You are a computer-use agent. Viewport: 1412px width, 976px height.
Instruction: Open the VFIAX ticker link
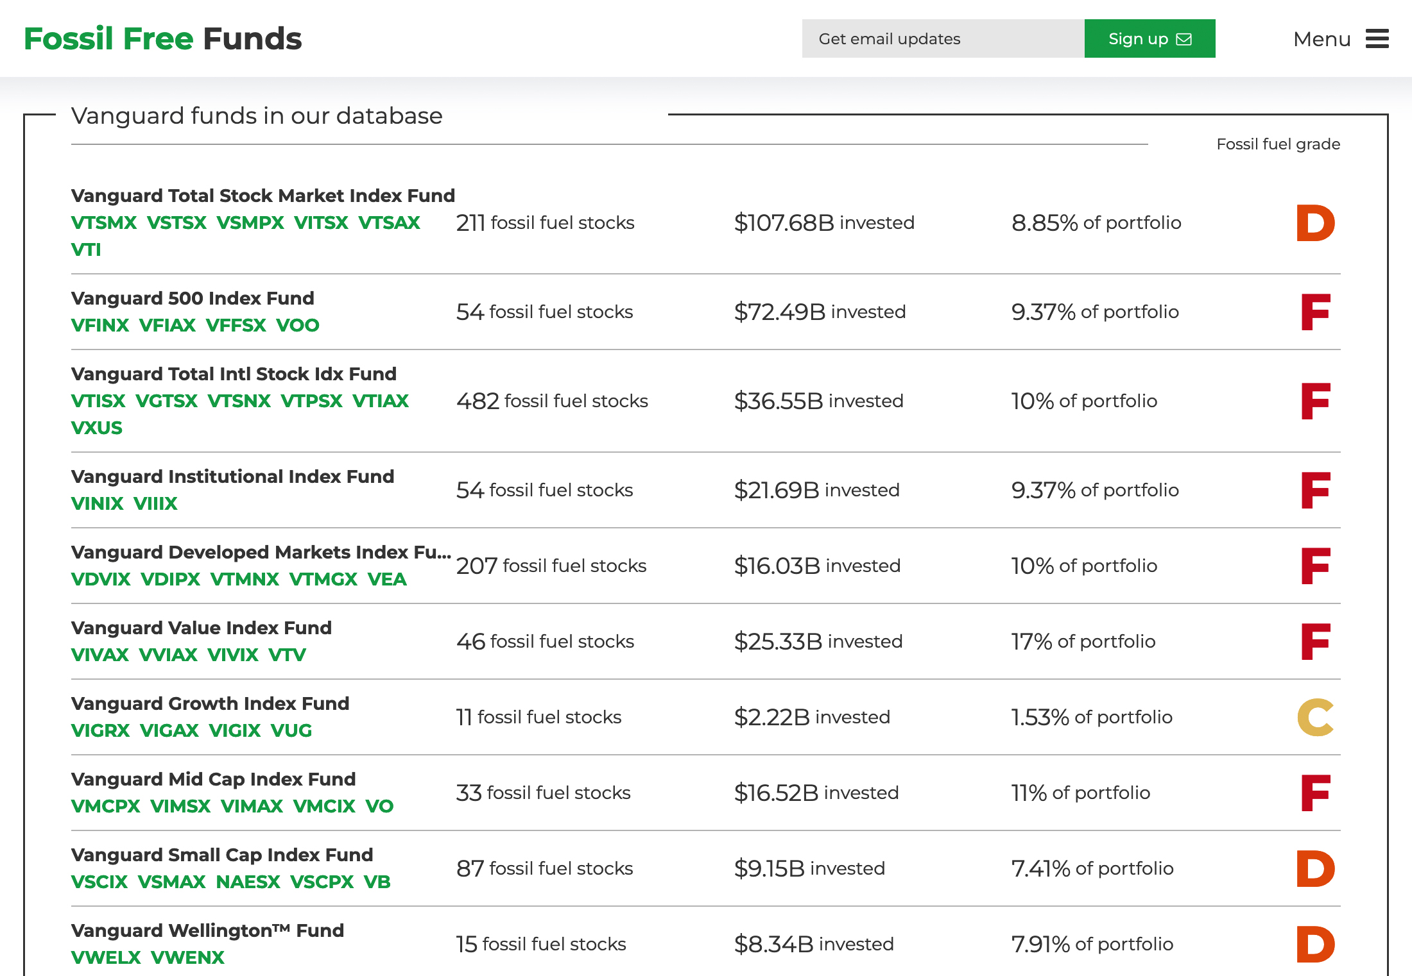pos(168,325)
